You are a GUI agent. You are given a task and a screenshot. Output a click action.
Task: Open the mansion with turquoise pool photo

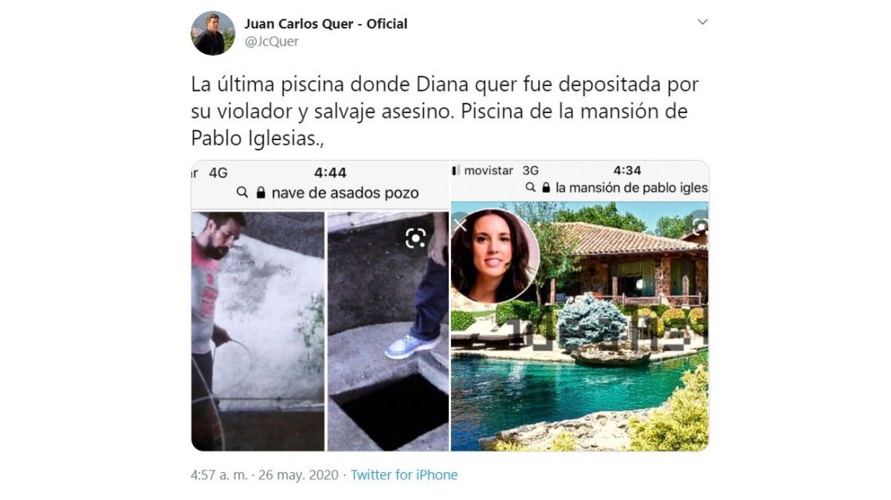[580, 327]
